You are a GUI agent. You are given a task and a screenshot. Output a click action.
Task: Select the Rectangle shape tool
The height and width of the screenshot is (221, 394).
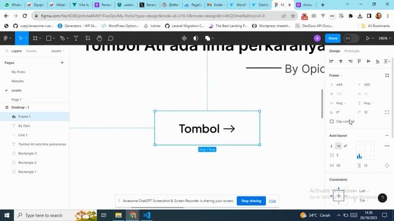coord(49,38)
